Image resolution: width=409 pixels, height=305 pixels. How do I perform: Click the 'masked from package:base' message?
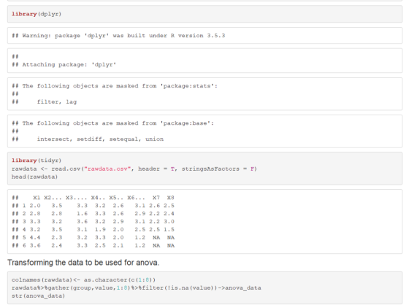pyautogui.click(x=112, y=123)
